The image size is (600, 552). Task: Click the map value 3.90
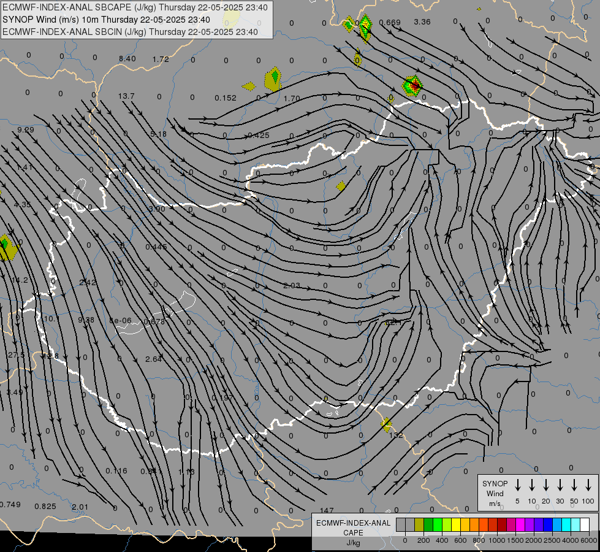(156, 209)
